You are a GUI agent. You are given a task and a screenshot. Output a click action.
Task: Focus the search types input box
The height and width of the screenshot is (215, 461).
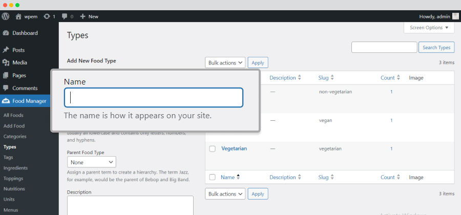click(x=384, y=47)
